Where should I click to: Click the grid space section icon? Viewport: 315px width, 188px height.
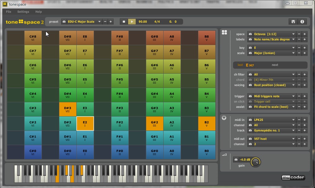[224, 32]
